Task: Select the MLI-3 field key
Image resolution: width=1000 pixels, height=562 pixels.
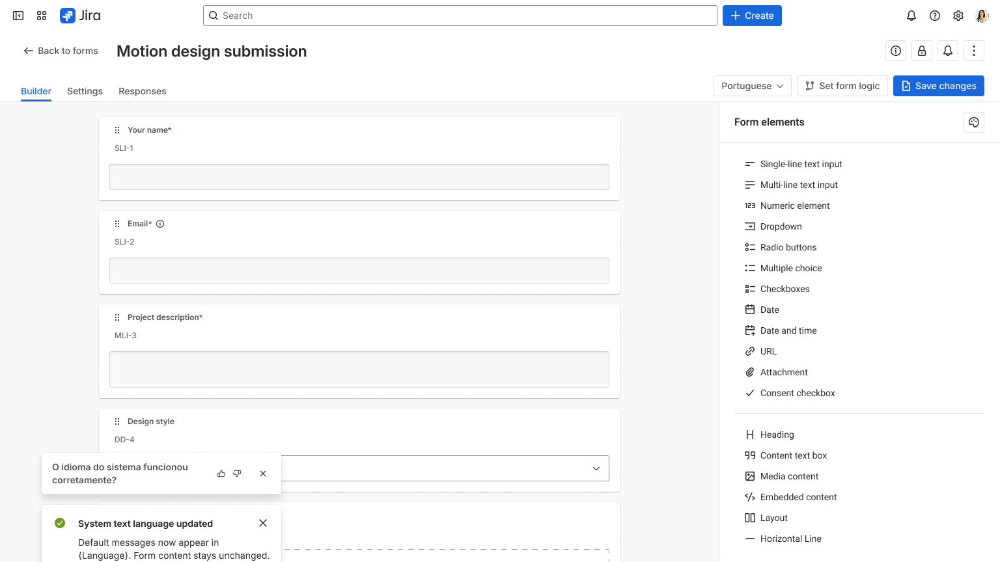Action: (126, 336)
